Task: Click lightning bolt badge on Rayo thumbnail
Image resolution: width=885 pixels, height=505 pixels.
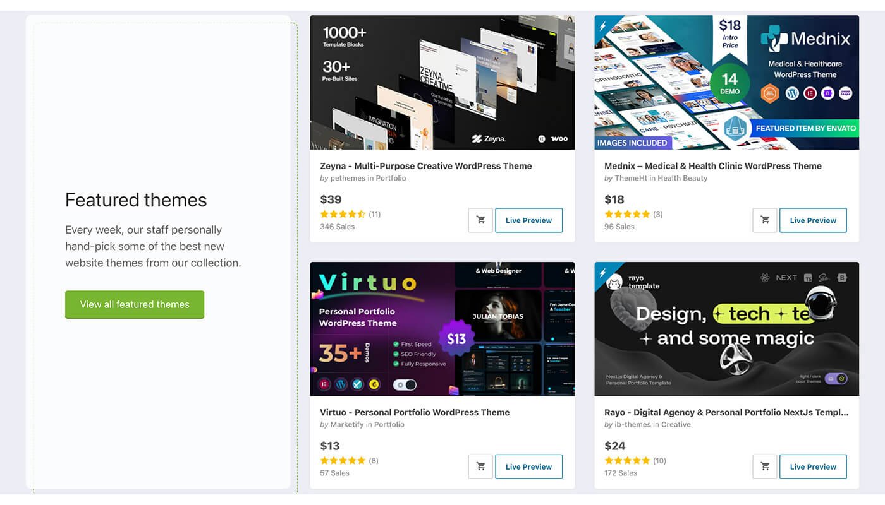Action: tap(603, 271)
